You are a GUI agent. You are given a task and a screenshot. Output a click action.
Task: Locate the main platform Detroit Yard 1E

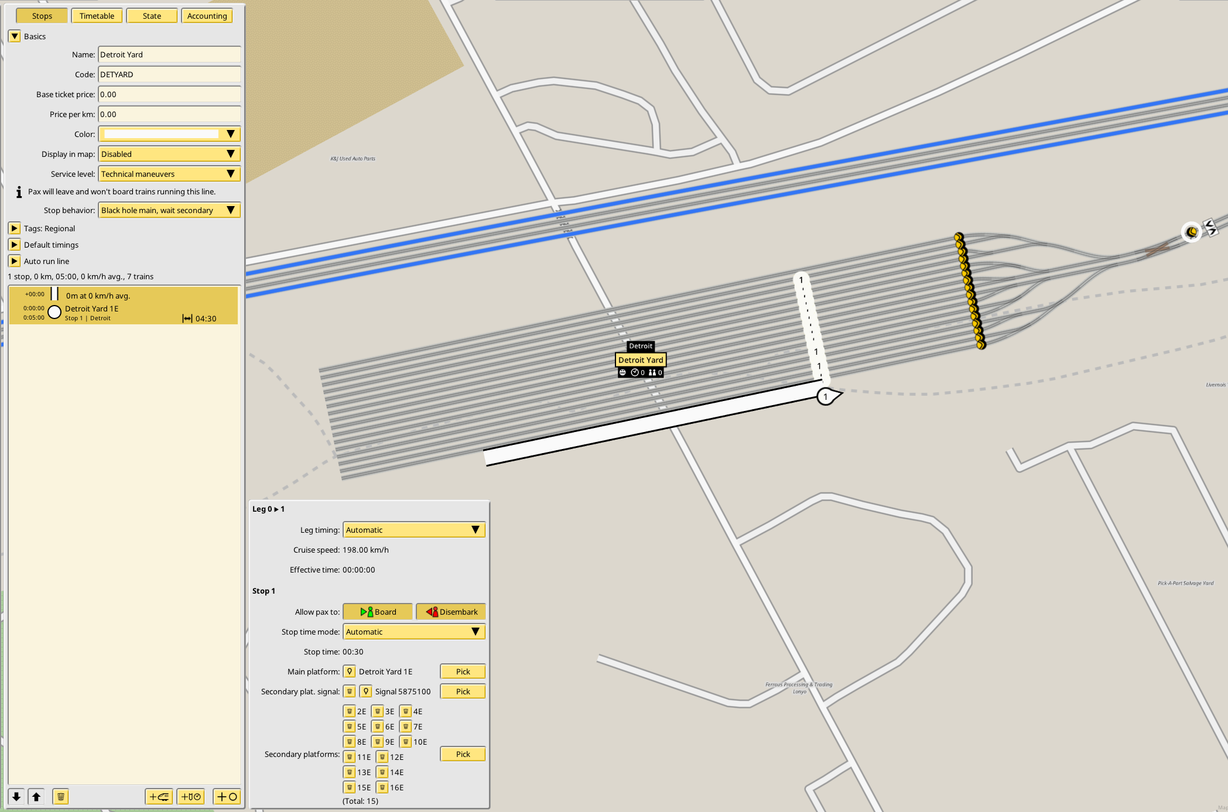pyautogui.click(x=350, y=671)
